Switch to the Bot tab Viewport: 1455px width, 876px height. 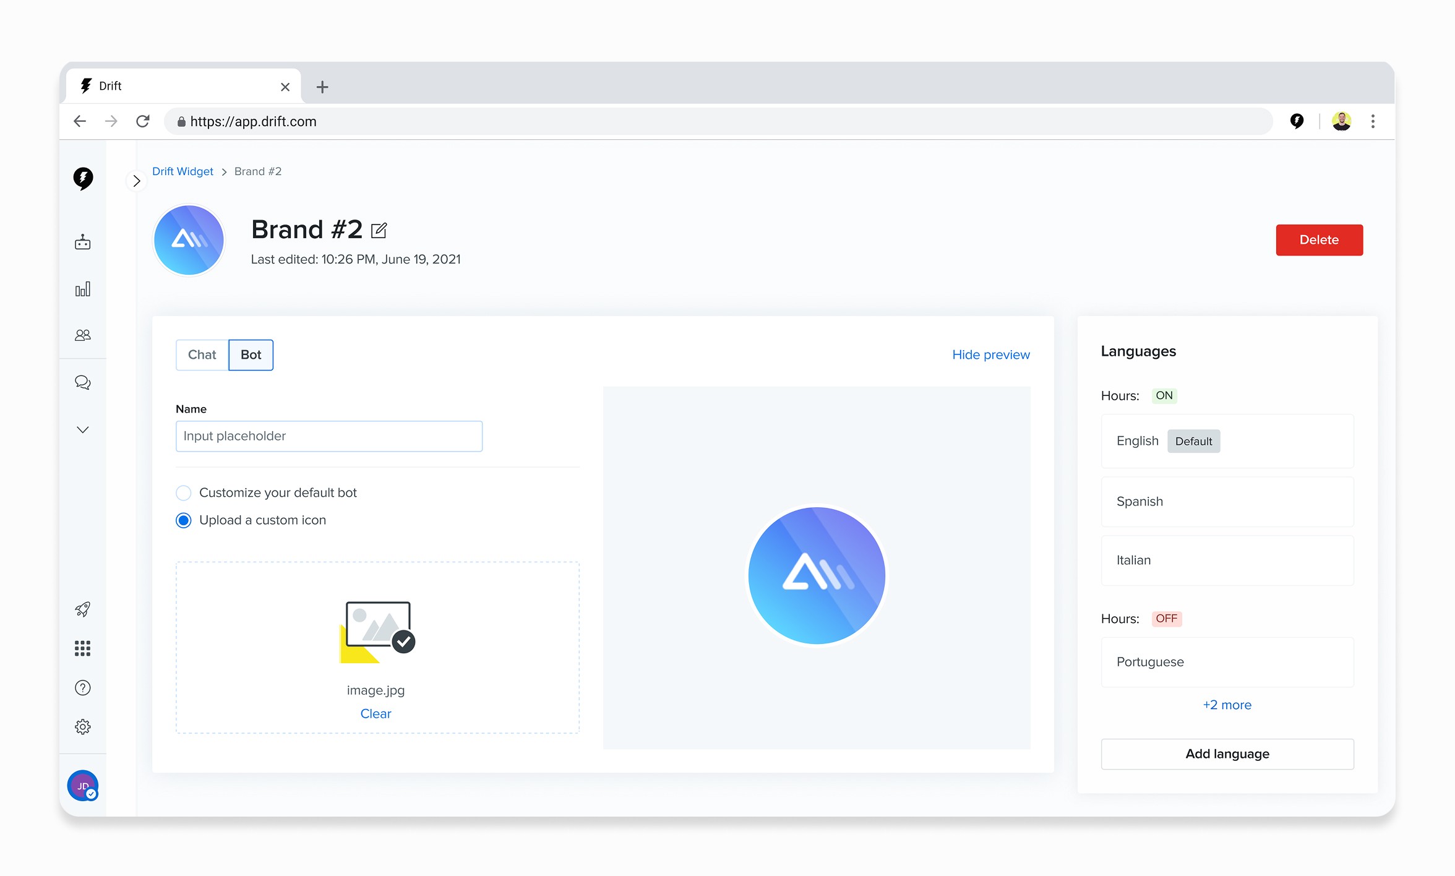251,355
